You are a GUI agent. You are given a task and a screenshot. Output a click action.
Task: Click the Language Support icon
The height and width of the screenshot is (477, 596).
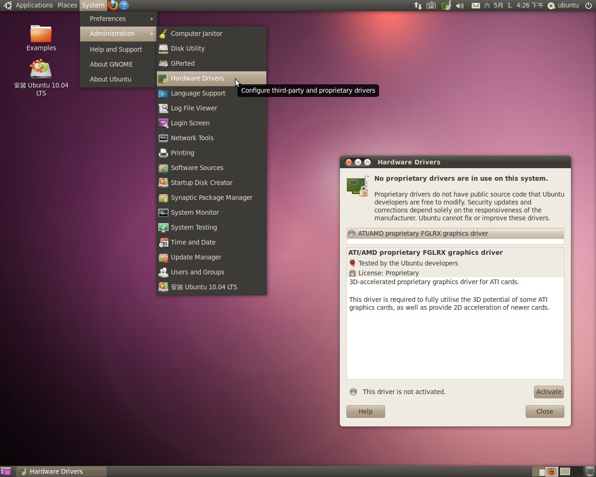163,93
